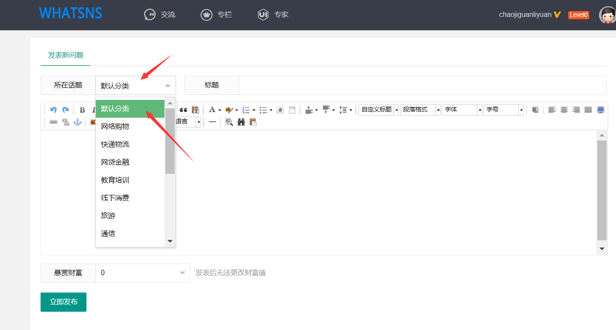Toggle center text alignment
This screenshot has width=616, height=330.
coord(564,110)
